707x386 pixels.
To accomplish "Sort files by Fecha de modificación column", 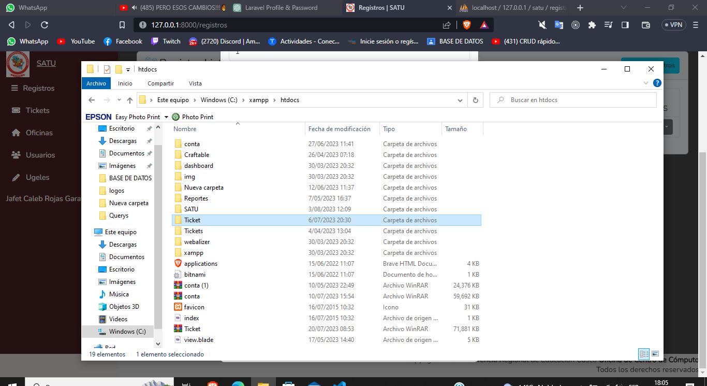I will (339, 129).
